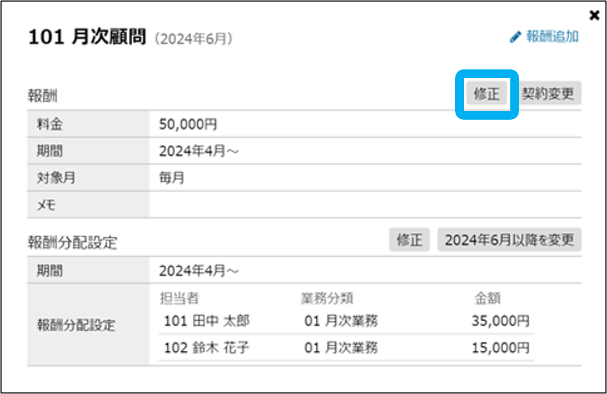Click the pencil icon beside 報酬追加
This screenshot has height=394, width=607.
pyautogui.click(x=515, y=38)
